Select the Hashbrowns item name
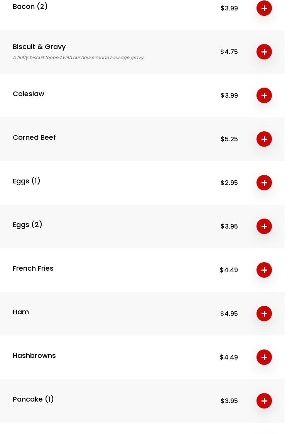297x434 pixels. click(34, 356)
